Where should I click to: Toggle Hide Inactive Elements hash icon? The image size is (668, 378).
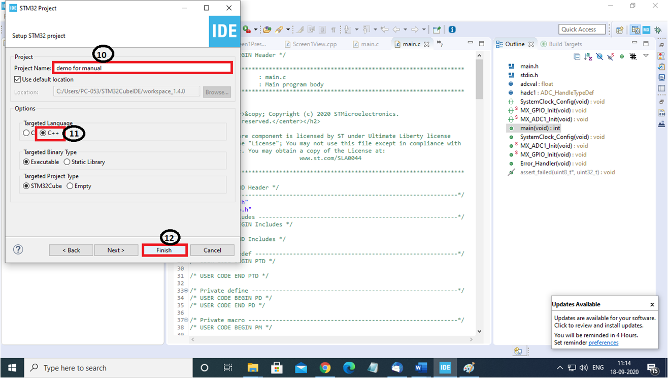click(x=633, y=56)
